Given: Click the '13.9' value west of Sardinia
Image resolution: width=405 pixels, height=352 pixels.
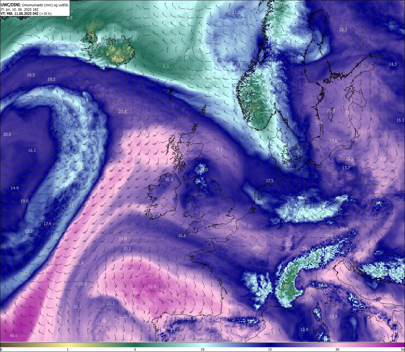Looking at the screenshot, I should [x=304, y=330].
